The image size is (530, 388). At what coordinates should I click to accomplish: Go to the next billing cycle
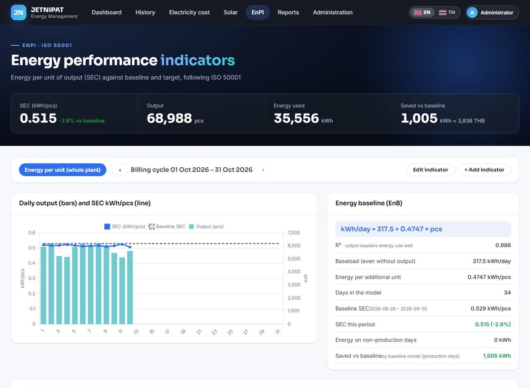click(x=263, y=170)
